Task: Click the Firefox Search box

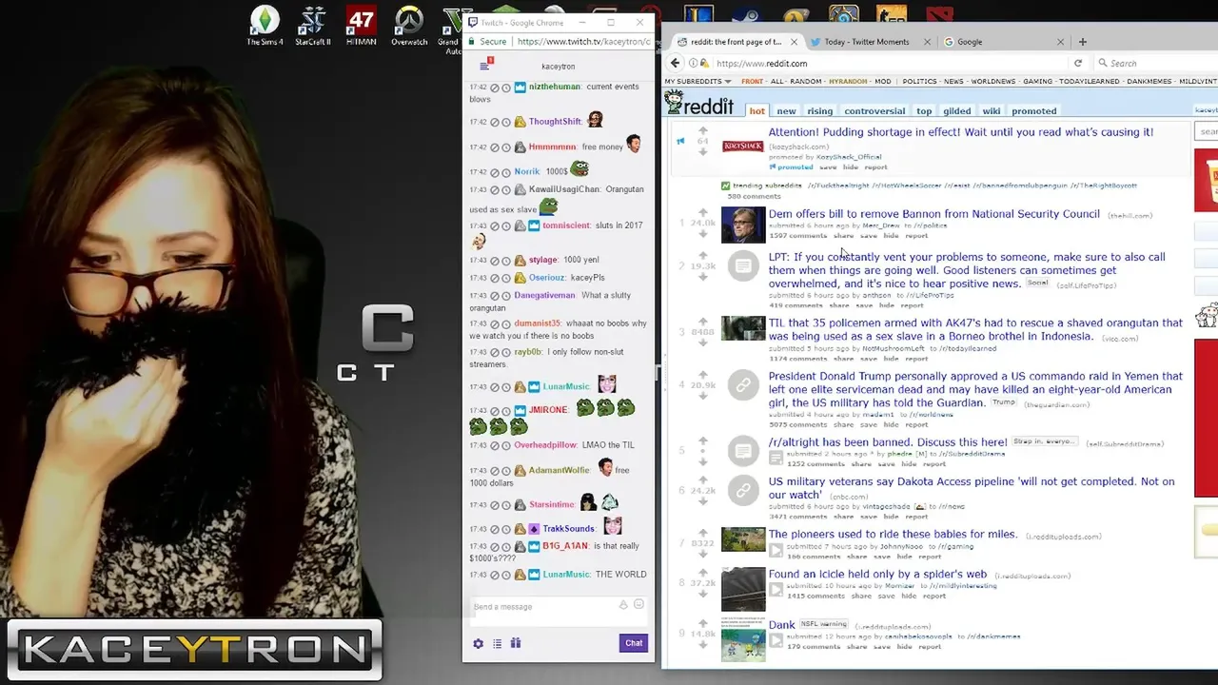Action: (1156, 63)
